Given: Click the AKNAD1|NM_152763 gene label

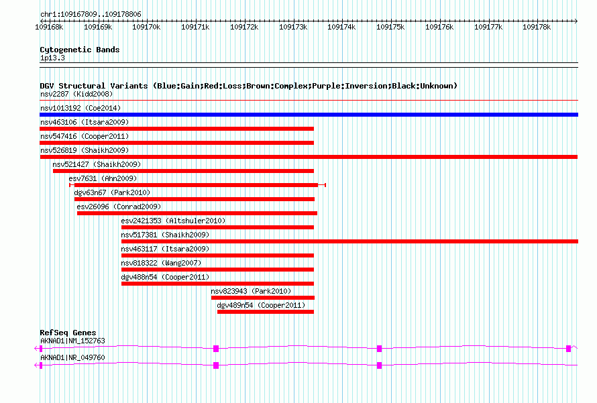Looking at the screenshot, I should pos(72,341).
